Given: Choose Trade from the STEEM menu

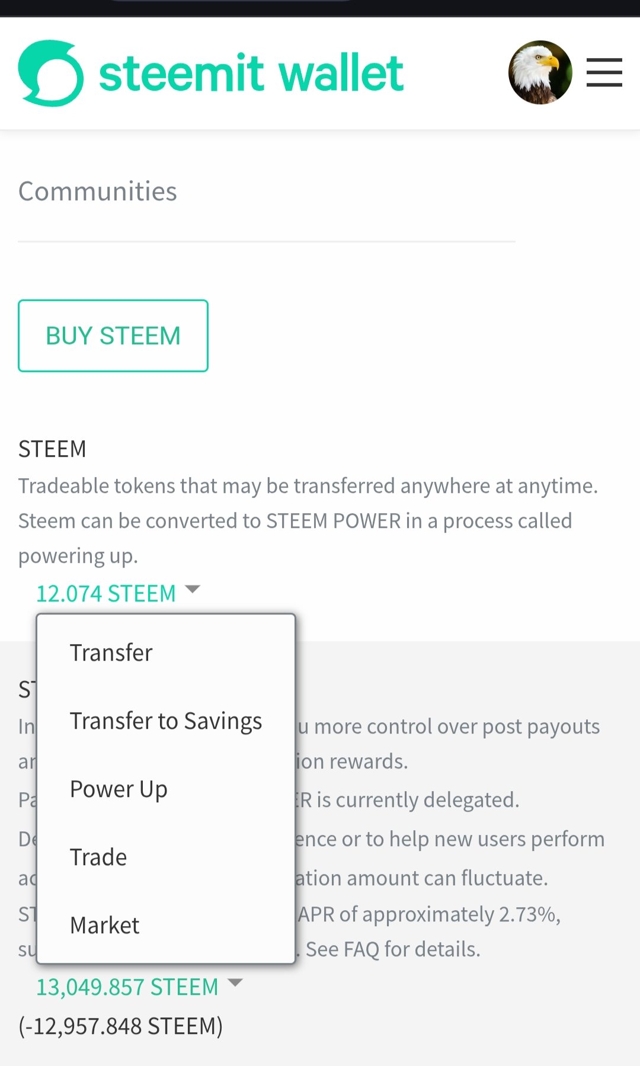Looking at the screenshot, I should click(166, 857).
